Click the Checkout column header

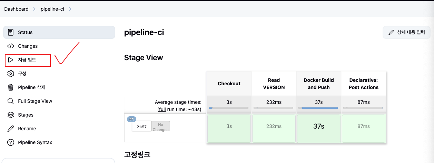pos(229,84)
